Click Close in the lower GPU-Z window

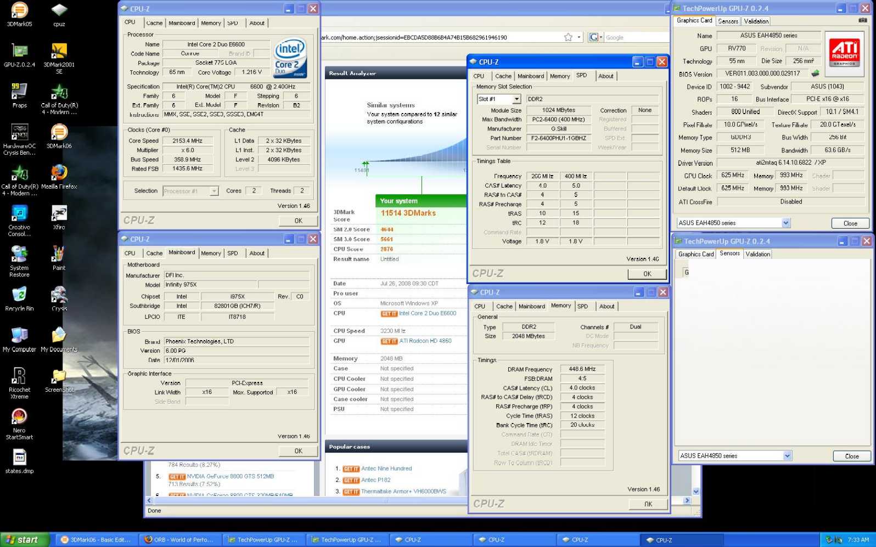(852, 456)
